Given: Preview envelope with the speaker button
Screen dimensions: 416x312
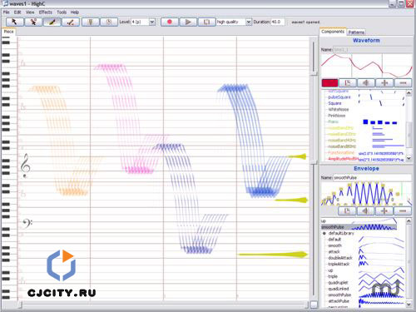Looking at the screenshot, I should (x=365, y=211).
